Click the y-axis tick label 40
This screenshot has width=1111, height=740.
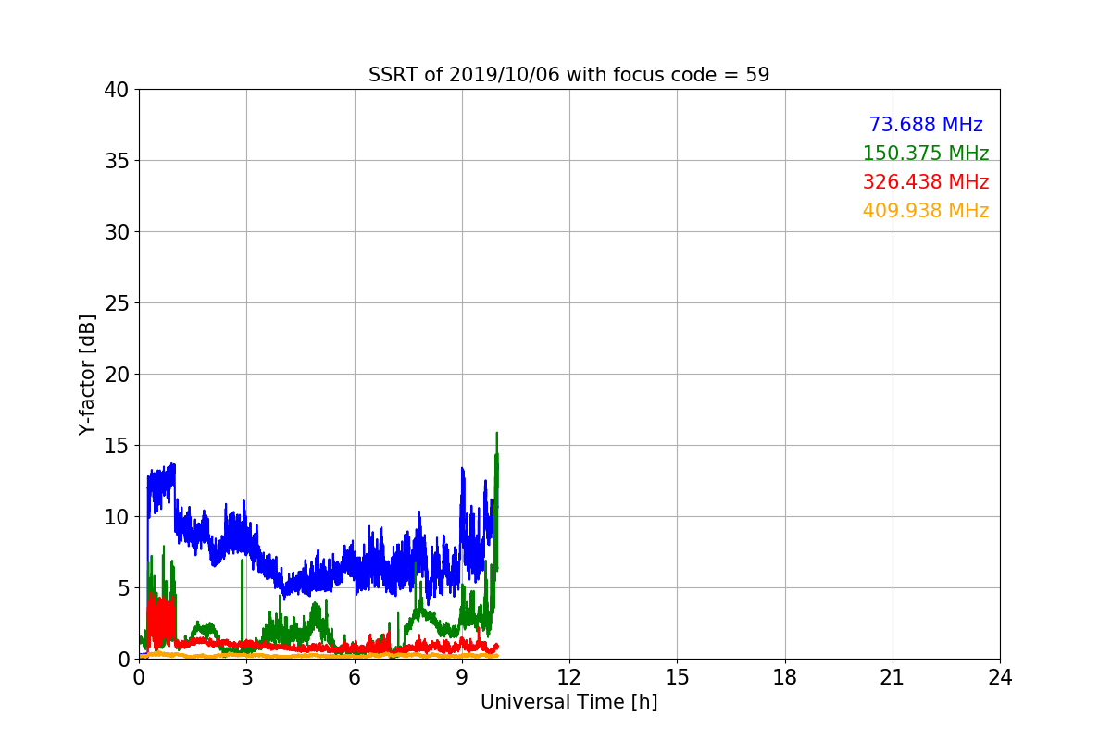click(x=116, y=90)
